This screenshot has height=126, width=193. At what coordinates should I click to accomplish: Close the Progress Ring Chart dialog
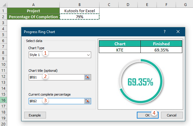(x=178, y=32)
